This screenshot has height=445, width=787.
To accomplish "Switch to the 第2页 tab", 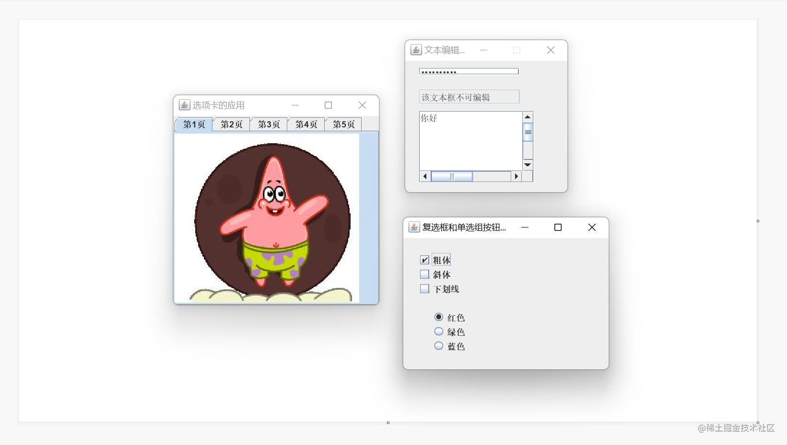I will pos(231,124).
